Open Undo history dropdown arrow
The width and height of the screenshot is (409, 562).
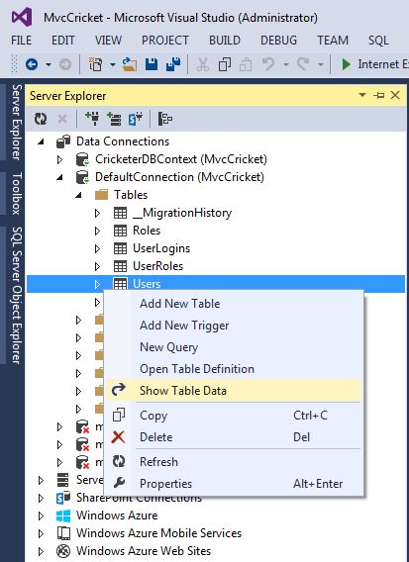286,65
